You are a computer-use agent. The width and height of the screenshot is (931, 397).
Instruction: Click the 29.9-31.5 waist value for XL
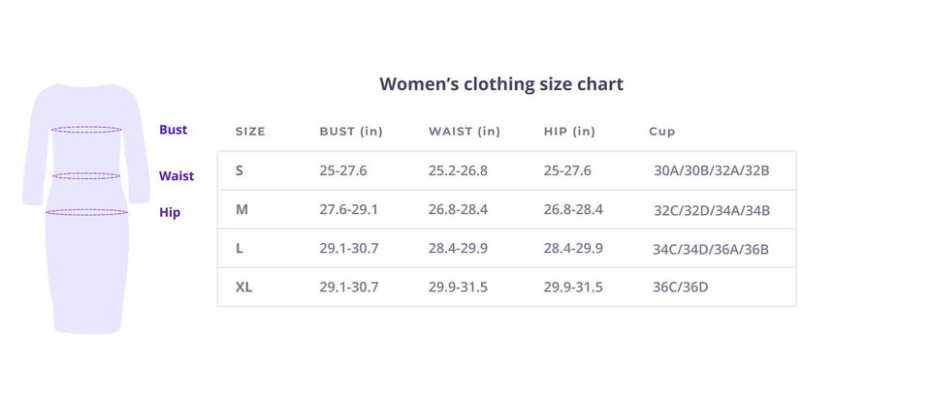[x=458, y=287]
